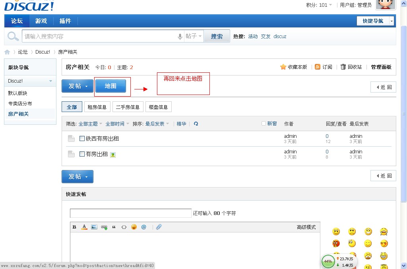Toggle bold in quick post editor
407x269 pixels.
pyautogui.click(x=74, y=227)
